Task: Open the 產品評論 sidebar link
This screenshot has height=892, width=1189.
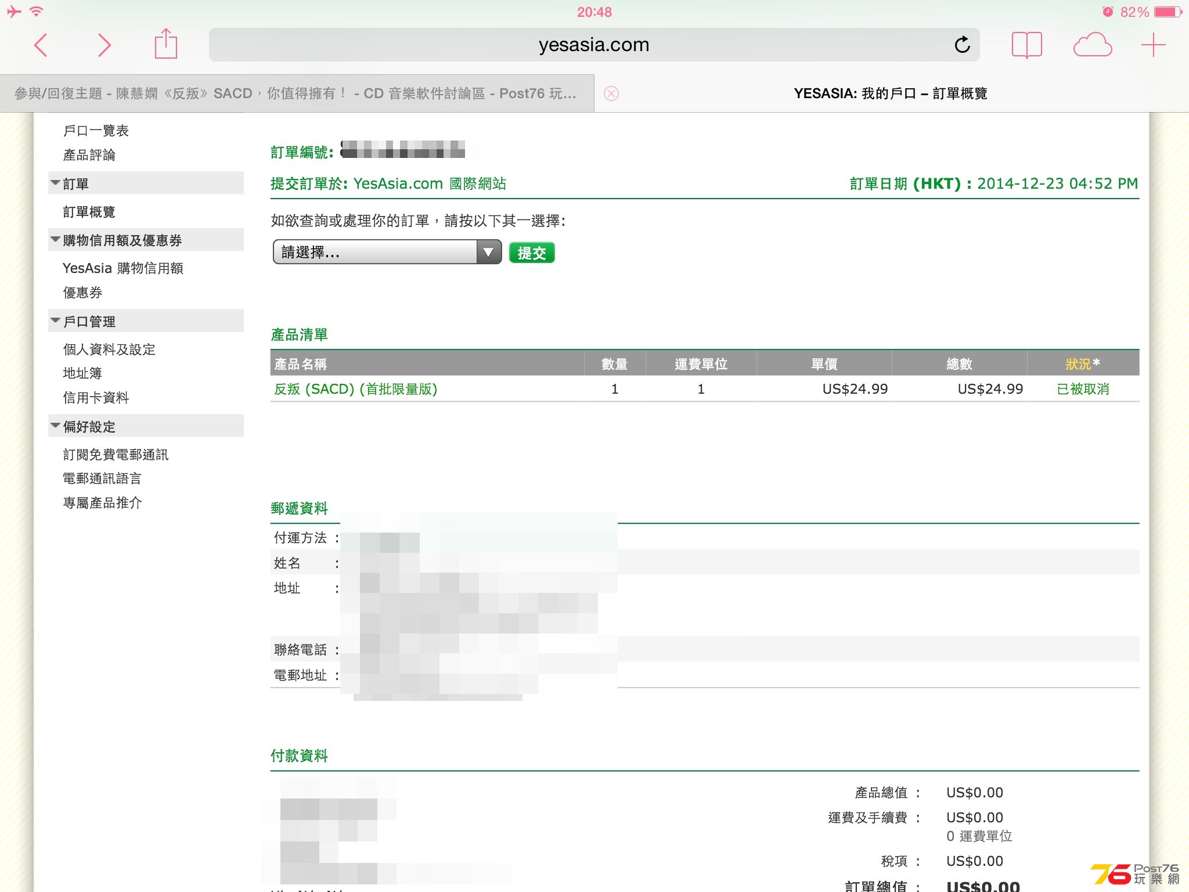Action: point(89,155)
